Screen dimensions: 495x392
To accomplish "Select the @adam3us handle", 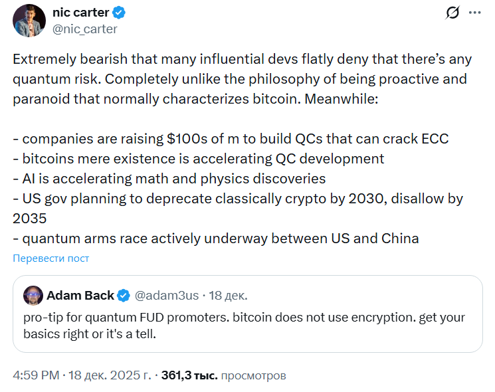I will pos(166,295).
